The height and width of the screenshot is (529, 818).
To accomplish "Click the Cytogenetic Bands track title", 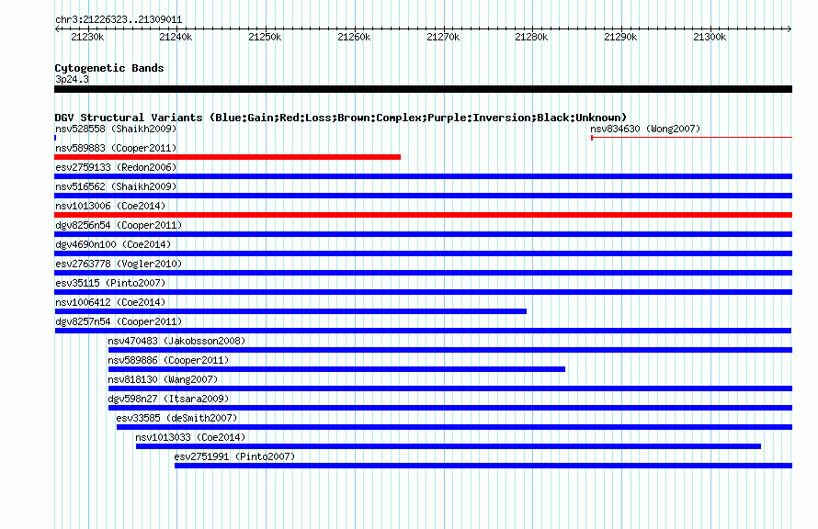I will click(x=109, y=68).
